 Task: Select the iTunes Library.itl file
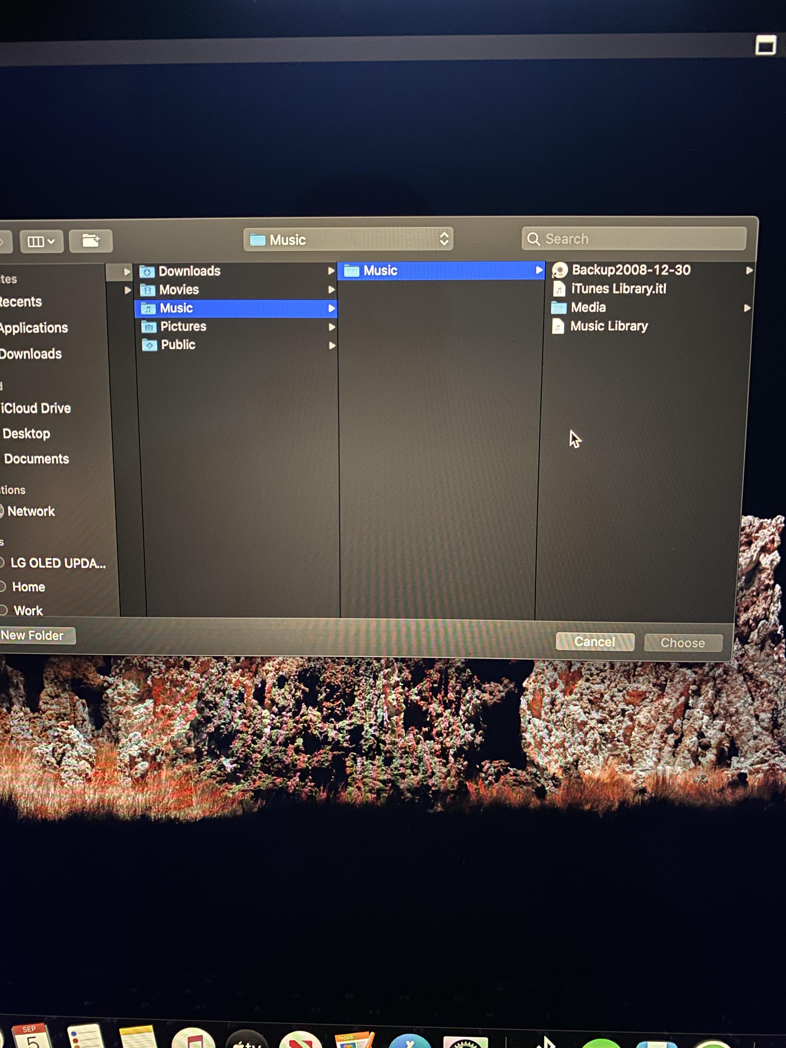[x=618, y=289]
